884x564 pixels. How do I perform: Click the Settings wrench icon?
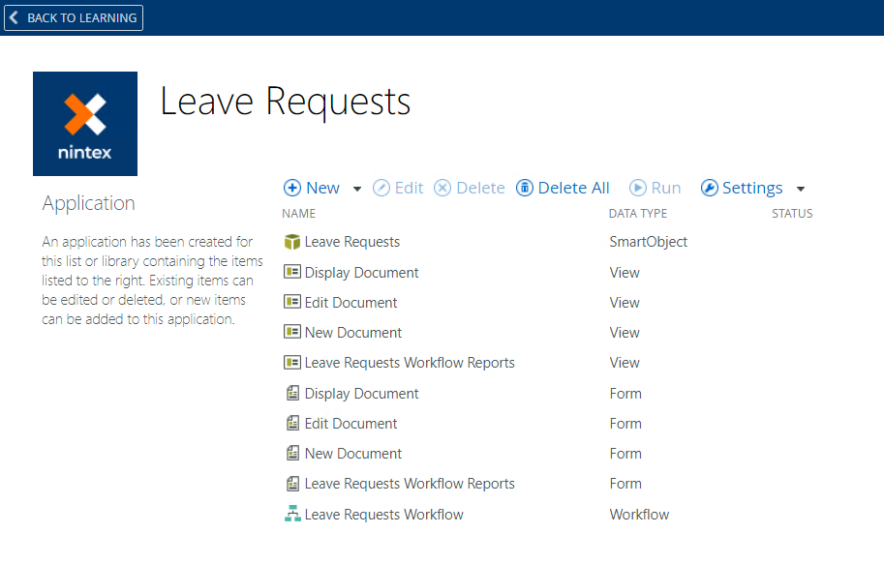710,188
